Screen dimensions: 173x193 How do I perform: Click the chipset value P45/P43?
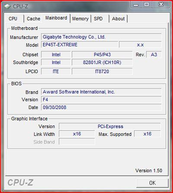click(102, 55)
